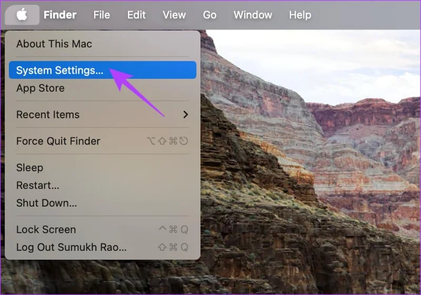This screenshot has width=421, height=295.
Task: Choose Restart… menu entry
Action: (103, 185)
